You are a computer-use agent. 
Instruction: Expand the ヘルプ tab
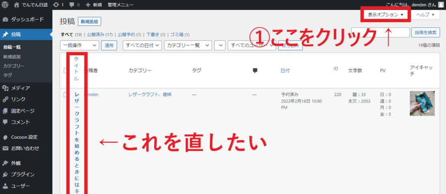click(x=426, y=15)
